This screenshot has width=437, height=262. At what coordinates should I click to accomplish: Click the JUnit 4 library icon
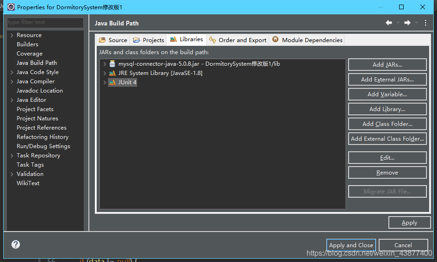112,82
